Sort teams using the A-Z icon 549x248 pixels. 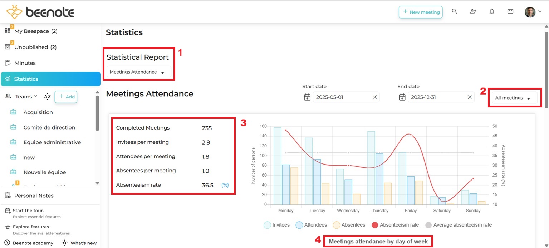(48, 96)
